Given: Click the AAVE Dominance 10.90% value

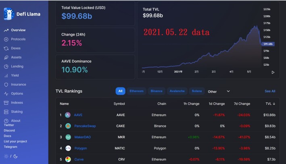Looking at the screenshot, I should 74,70.
